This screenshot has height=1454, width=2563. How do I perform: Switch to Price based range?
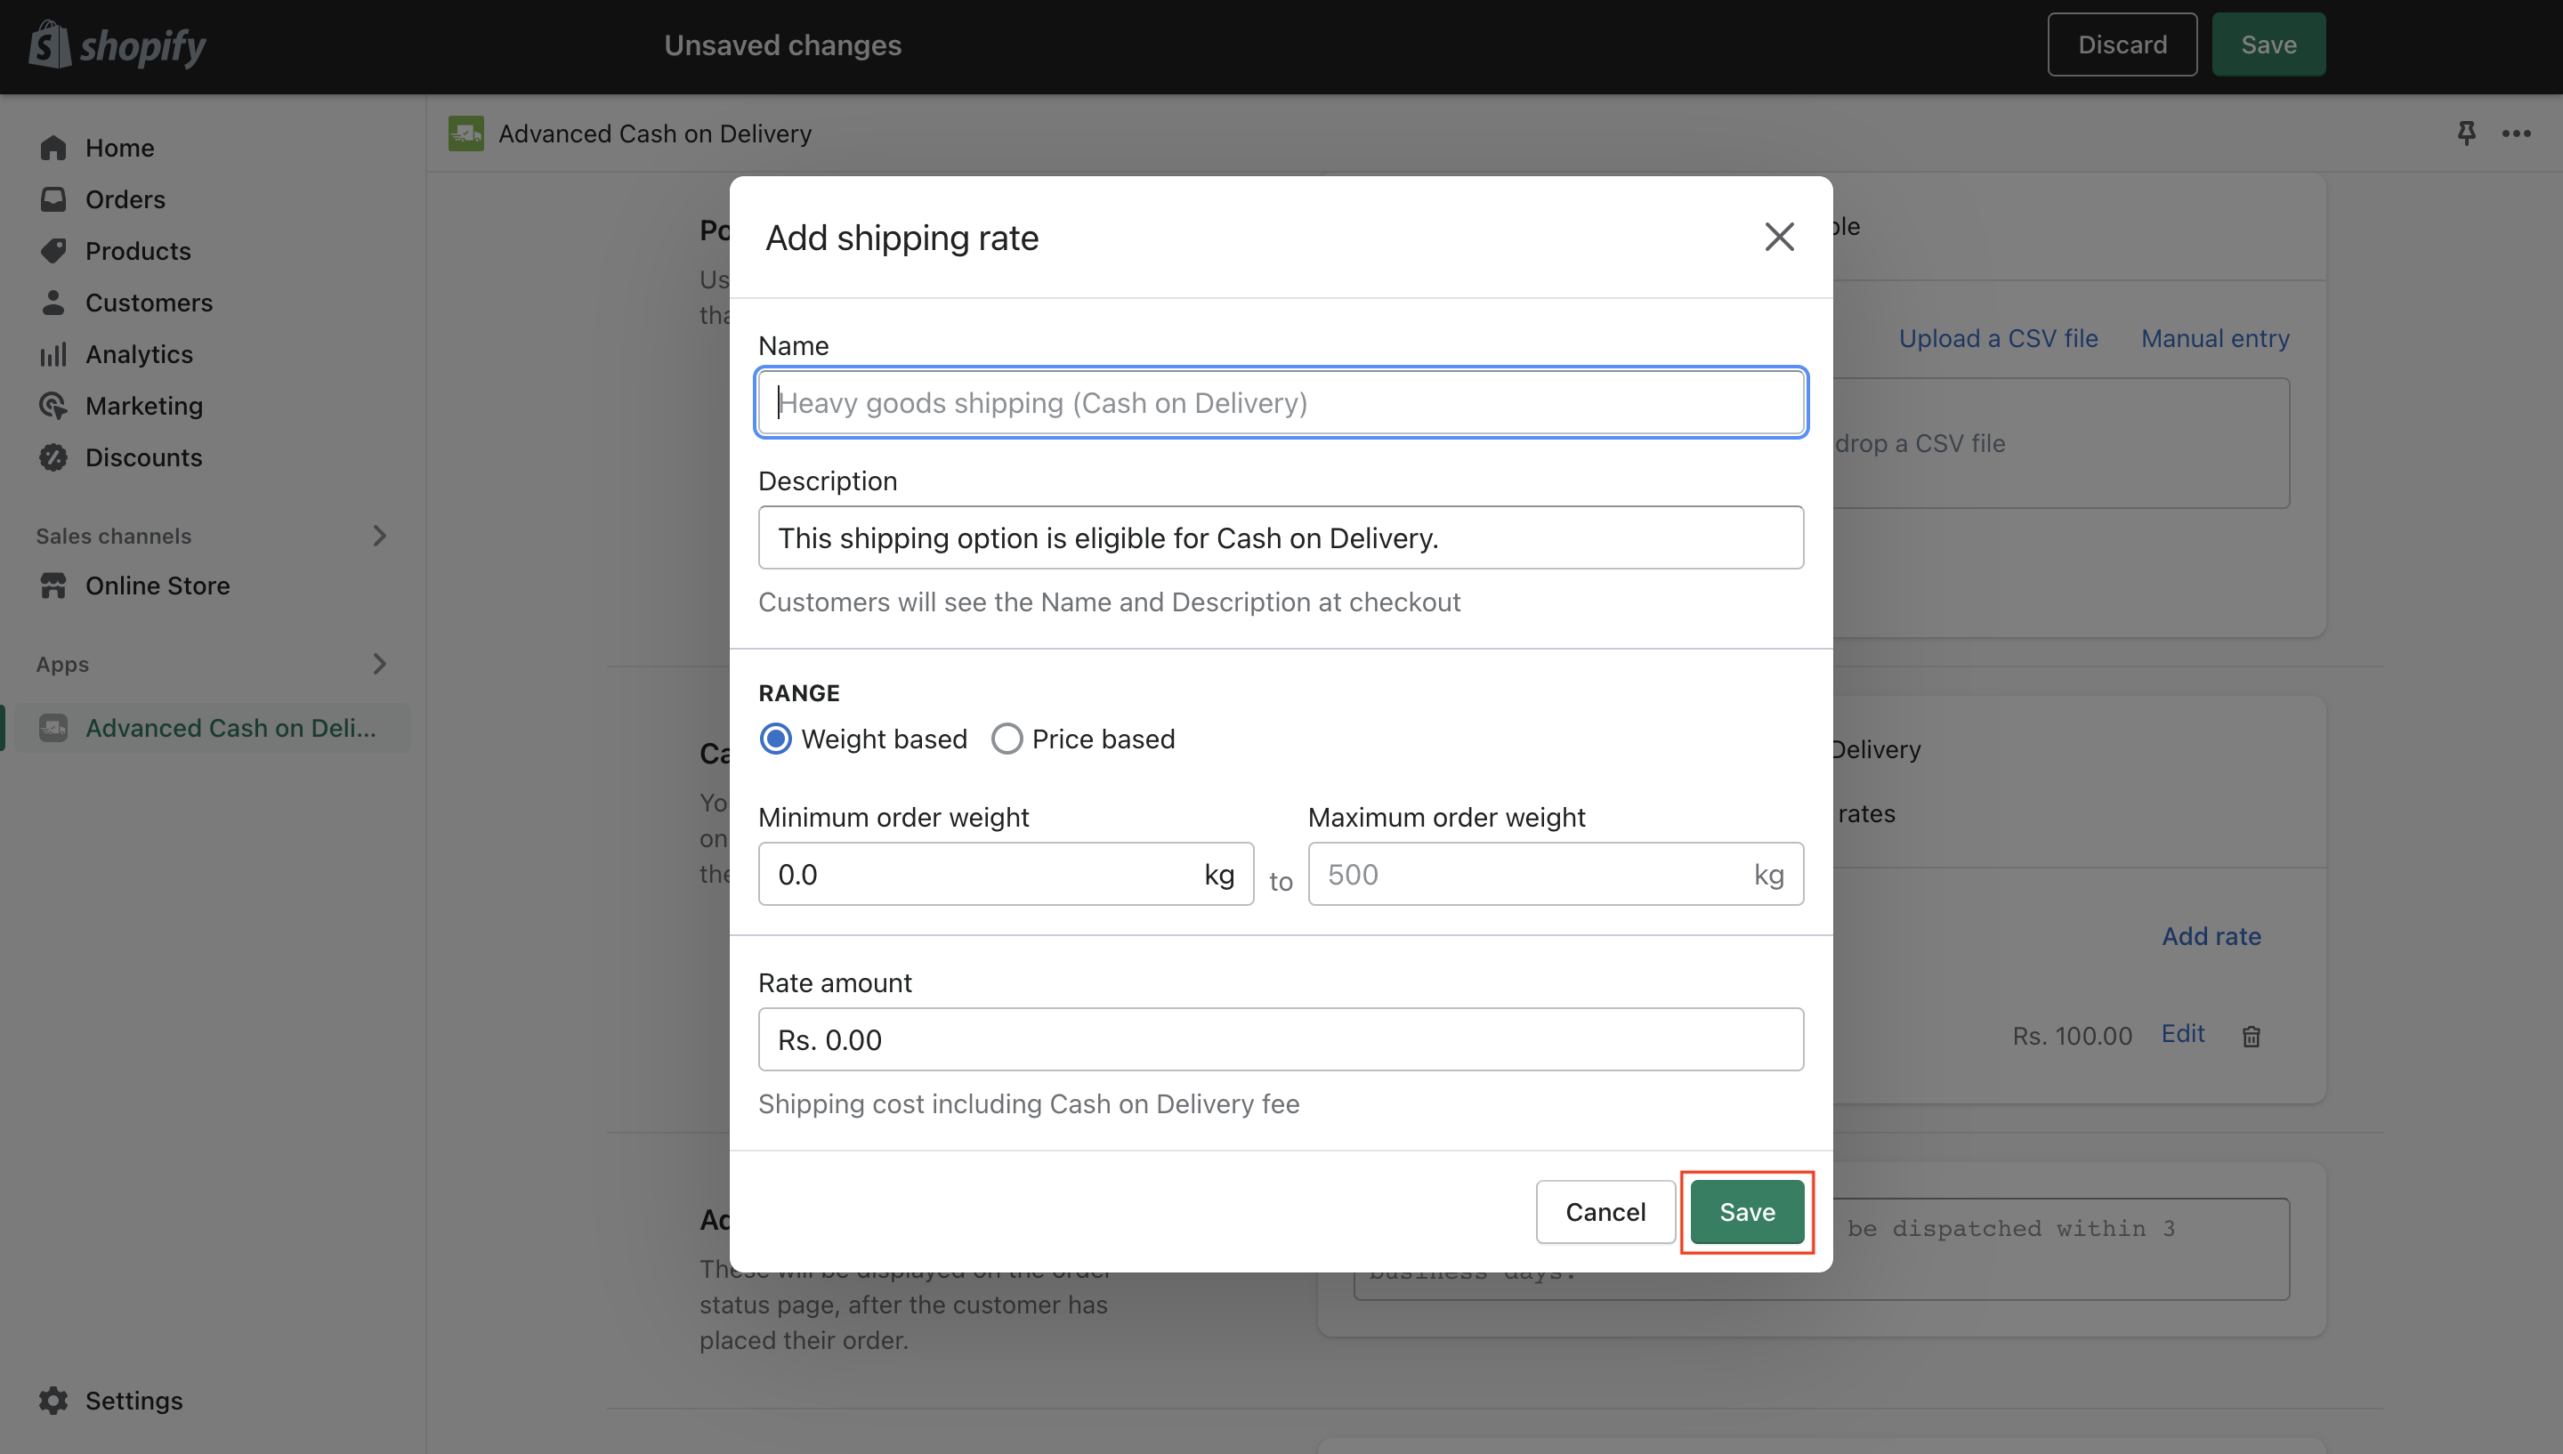pos(1007,738)
